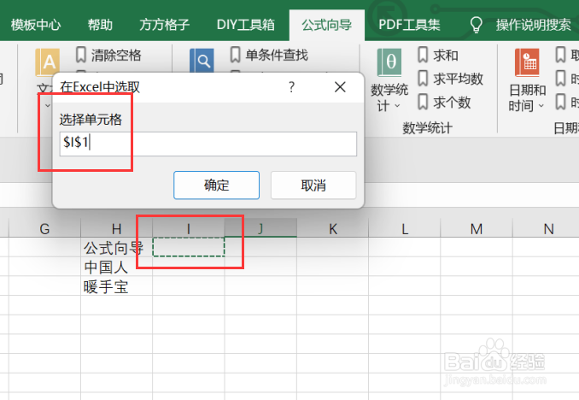Select column L header
This screenshot has width=579, height=400.
(405, 229)
